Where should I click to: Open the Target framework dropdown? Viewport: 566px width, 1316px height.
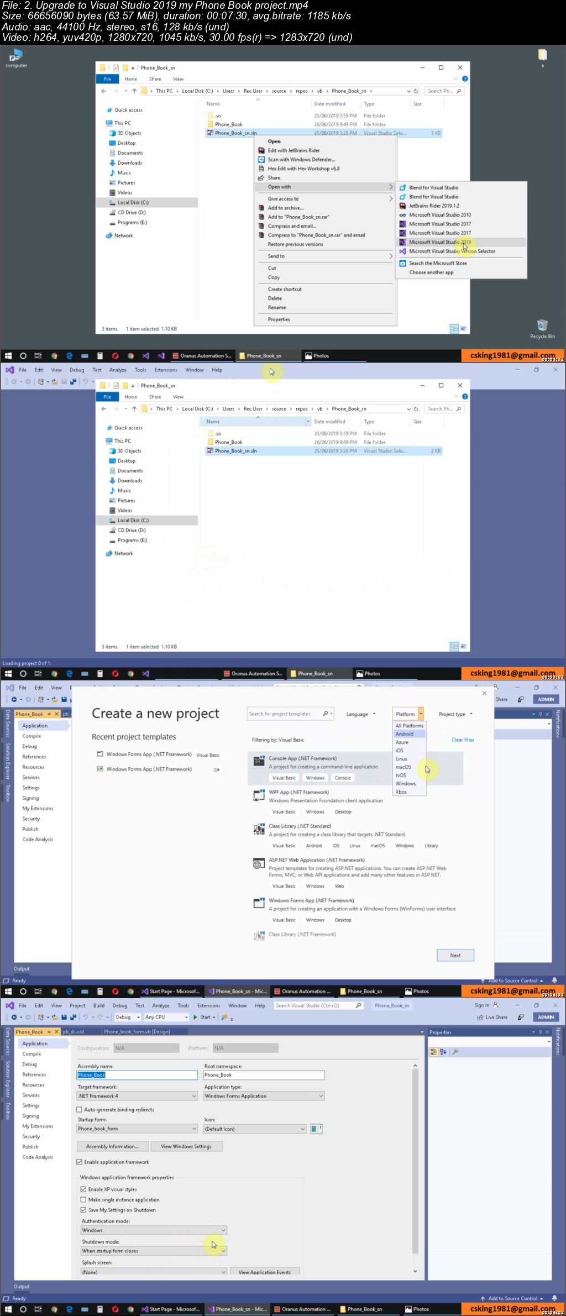pyautogui.click(x=137, y=1096)
